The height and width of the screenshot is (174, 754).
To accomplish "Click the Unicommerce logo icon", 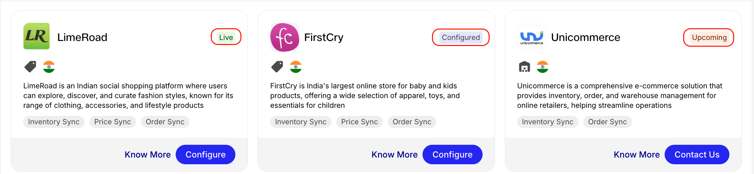I will click(531, 37).
